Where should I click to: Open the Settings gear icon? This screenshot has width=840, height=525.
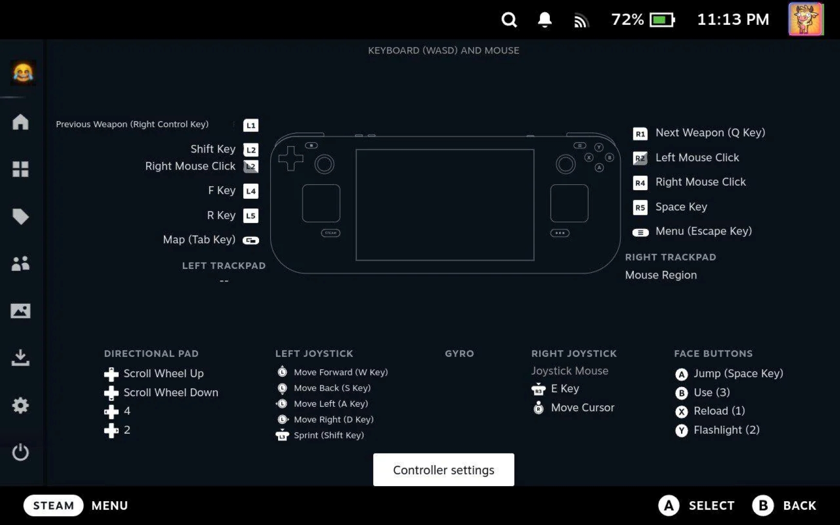[20, 405]
